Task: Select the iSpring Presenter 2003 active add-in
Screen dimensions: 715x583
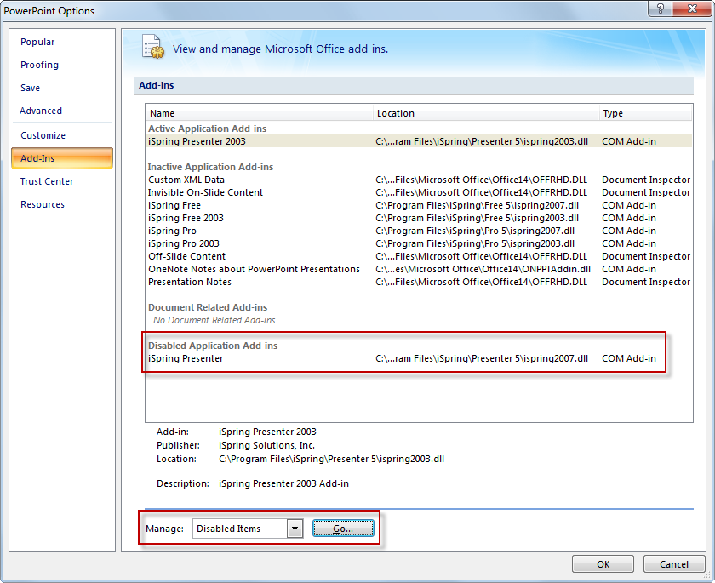Action: tap(419, 141)
